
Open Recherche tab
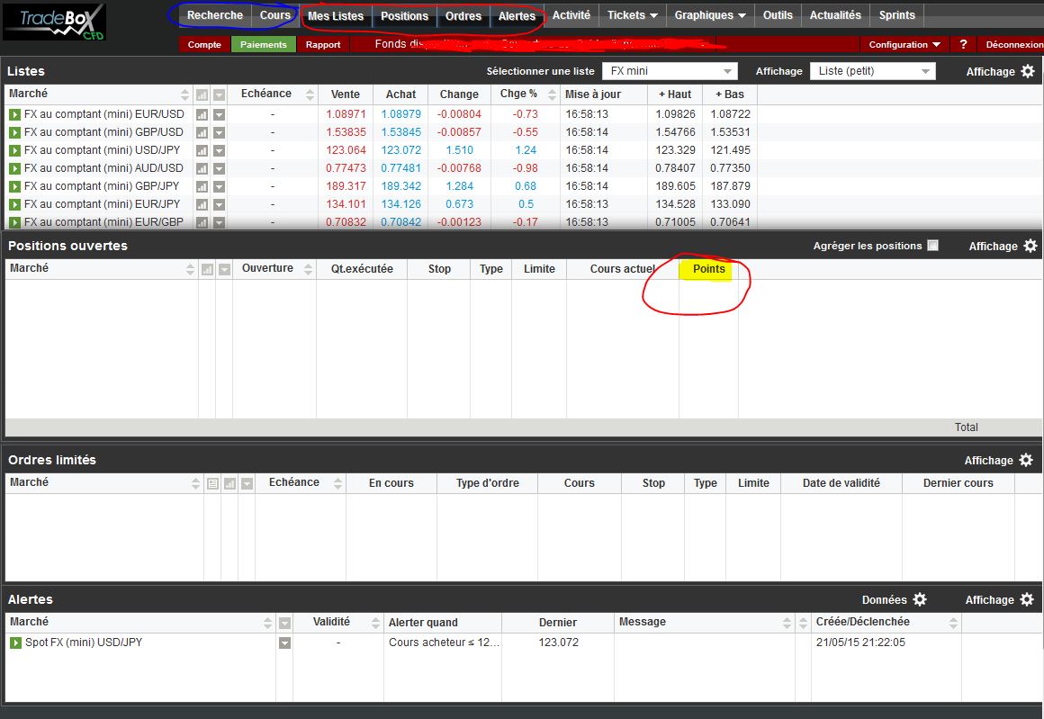click(x=214, y=15)
